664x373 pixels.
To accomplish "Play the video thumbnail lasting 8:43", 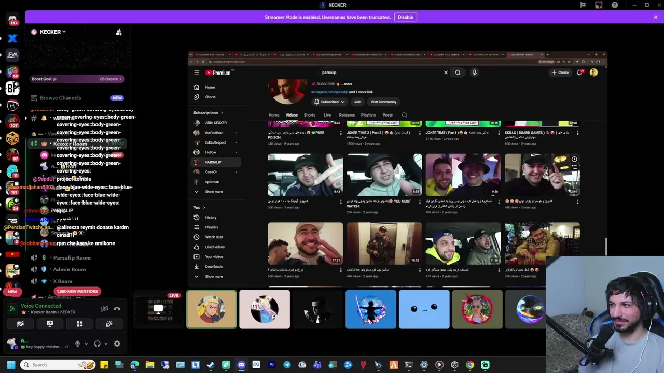I will click(305, 175).
